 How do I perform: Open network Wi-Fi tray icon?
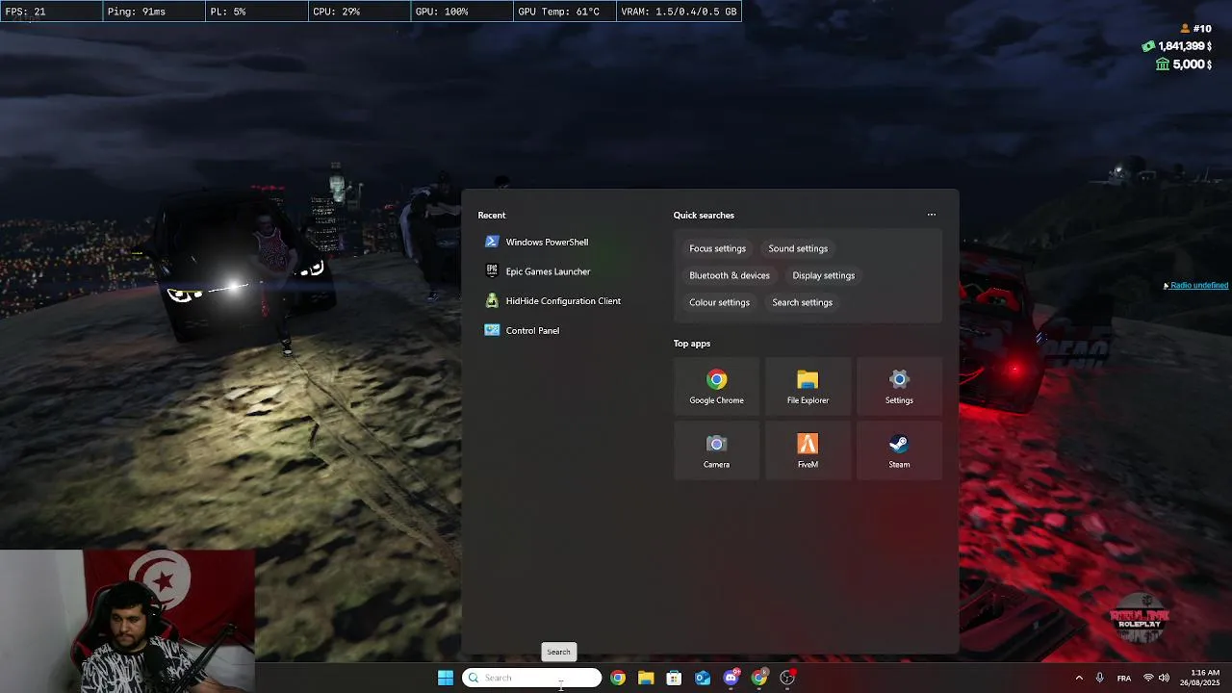click(x=1148, y=678)
